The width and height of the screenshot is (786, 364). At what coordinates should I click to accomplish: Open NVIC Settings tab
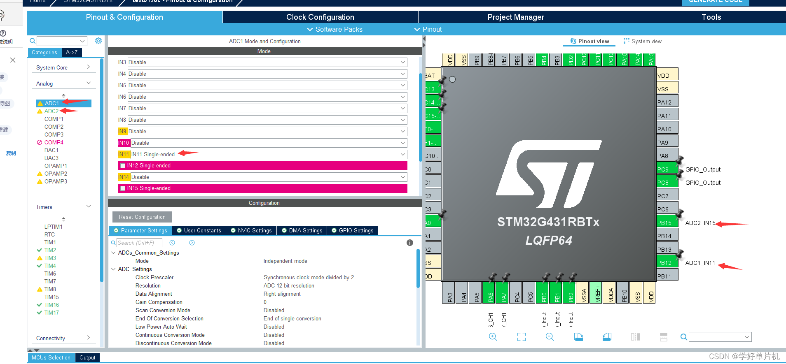[x=251, y=230]
